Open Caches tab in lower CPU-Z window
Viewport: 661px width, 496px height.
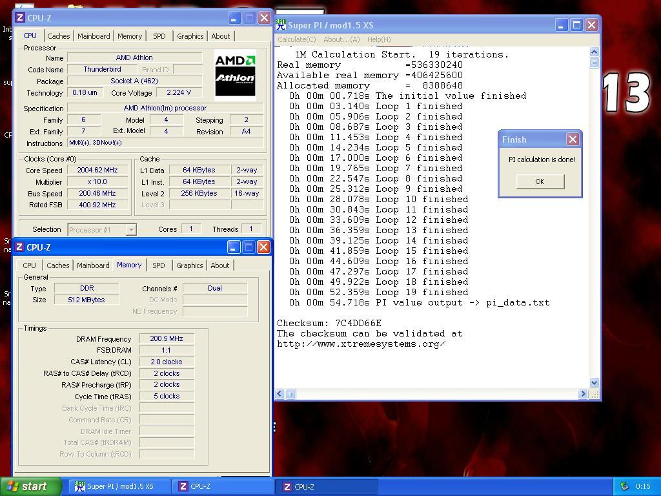click(57, 265)
